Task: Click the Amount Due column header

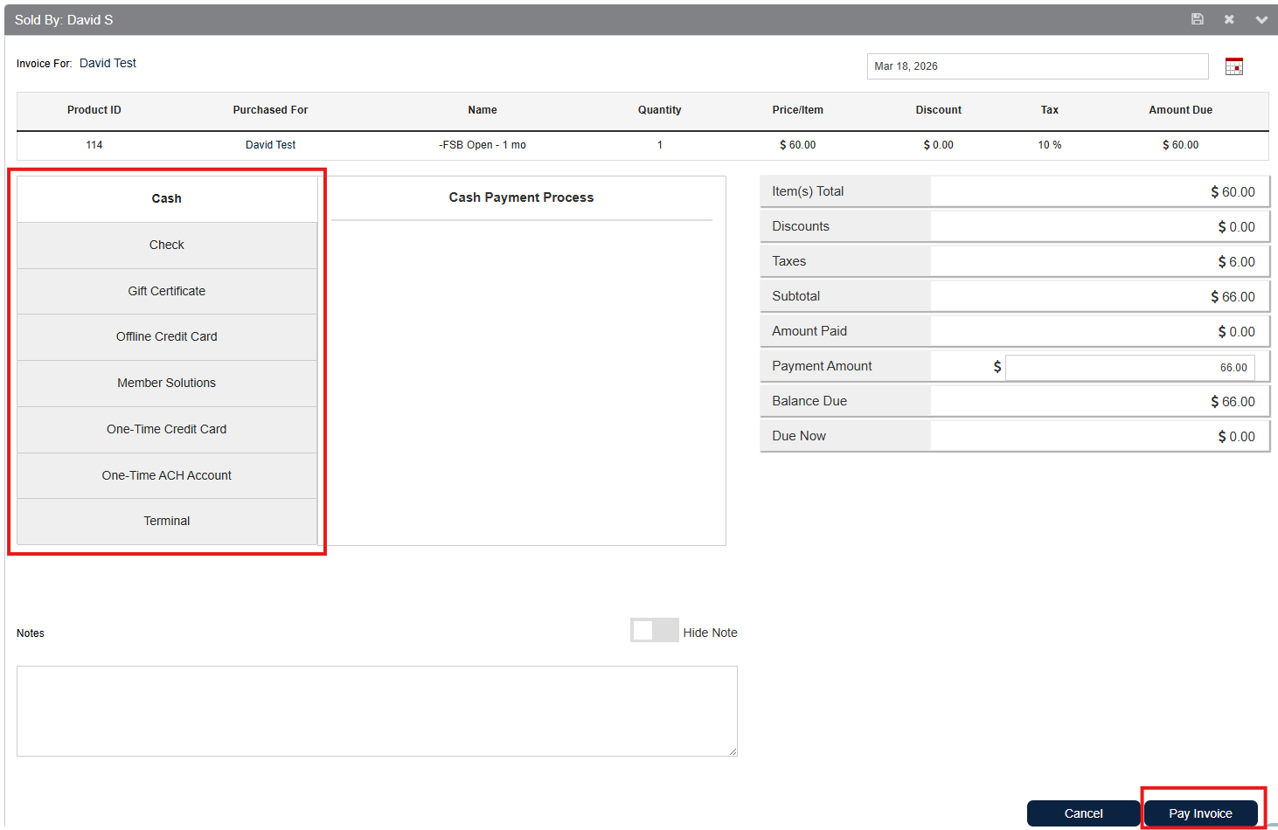Action: tap(1180, 110)
